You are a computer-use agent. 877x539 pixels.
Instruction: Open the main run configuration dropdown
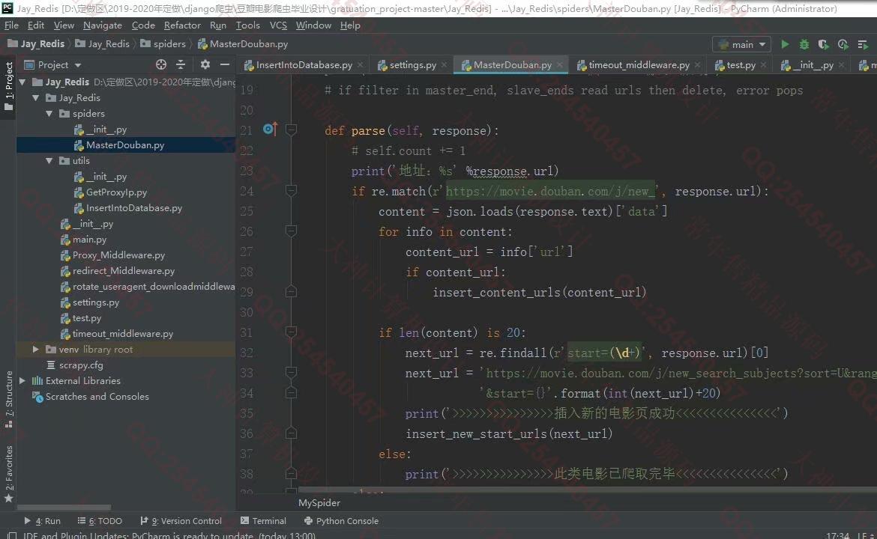point(741,44)
